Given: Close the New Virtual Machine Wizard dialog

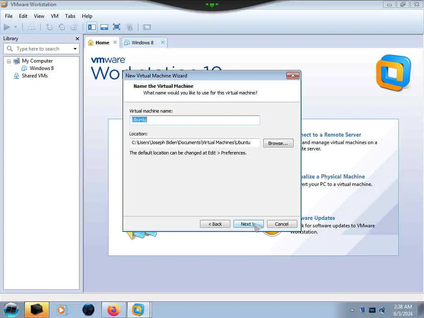Looking at the screenshot, I should [293, 76].
